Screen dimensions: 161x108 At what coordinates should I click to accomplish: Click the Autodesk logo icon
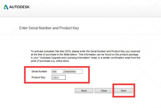(6, 6)
